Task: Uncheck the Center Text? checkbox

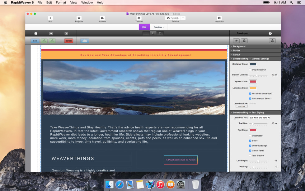Action: [250, 151]
